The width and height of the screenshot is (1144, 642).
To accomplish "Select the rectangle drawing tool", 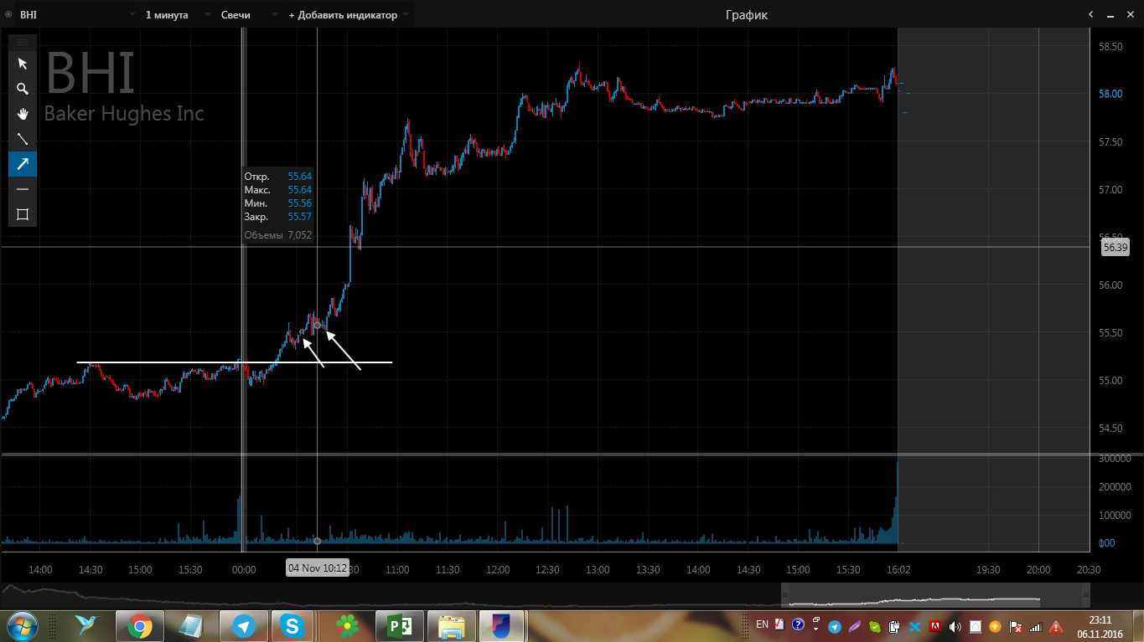I will (23, 214).
